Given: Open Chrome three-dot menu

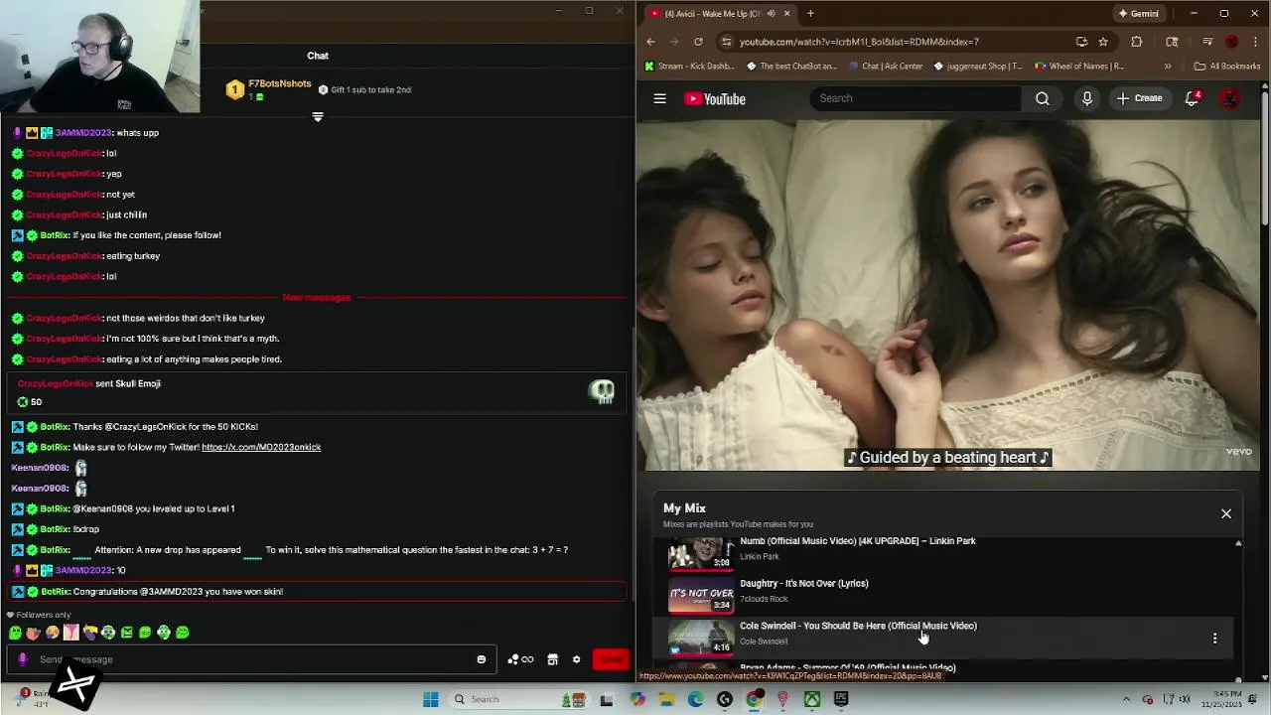Looking at the screenshot, I should 1256,42.
